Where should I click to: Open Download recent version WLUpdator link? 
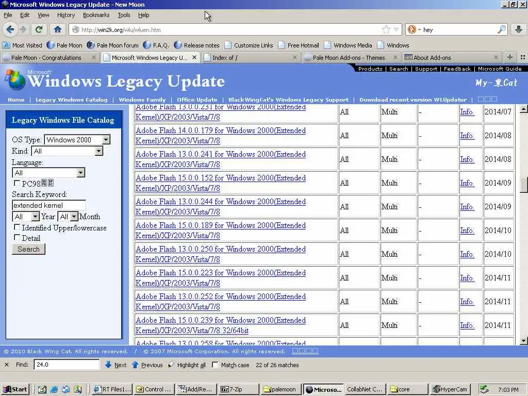pos(413,100)
